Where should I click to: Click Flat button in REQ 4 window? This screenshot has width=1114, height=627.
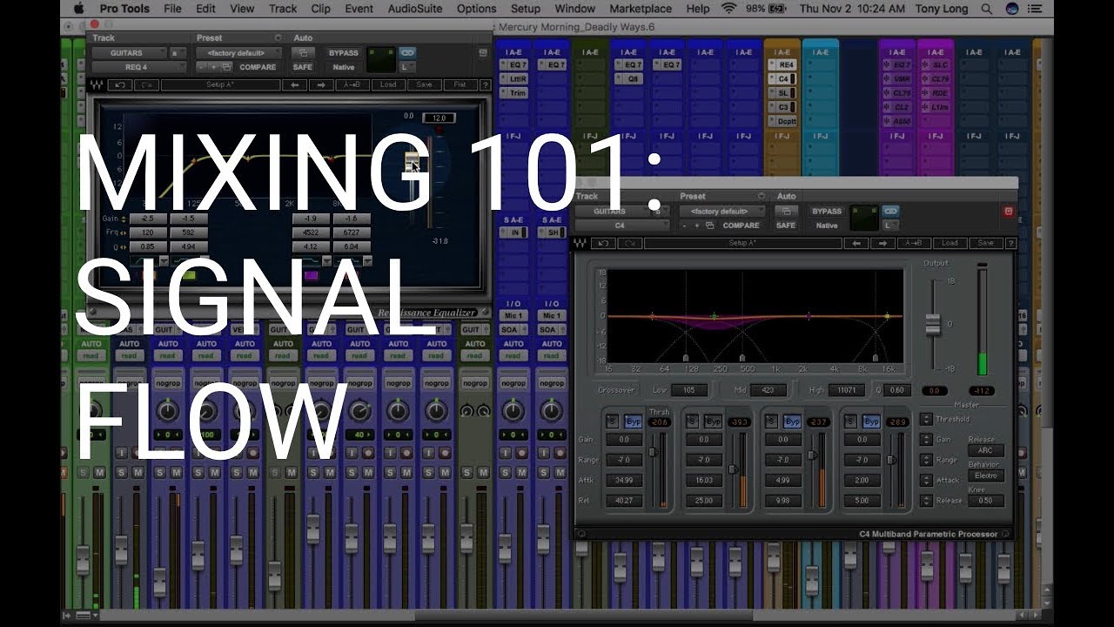tap(460, 85)
